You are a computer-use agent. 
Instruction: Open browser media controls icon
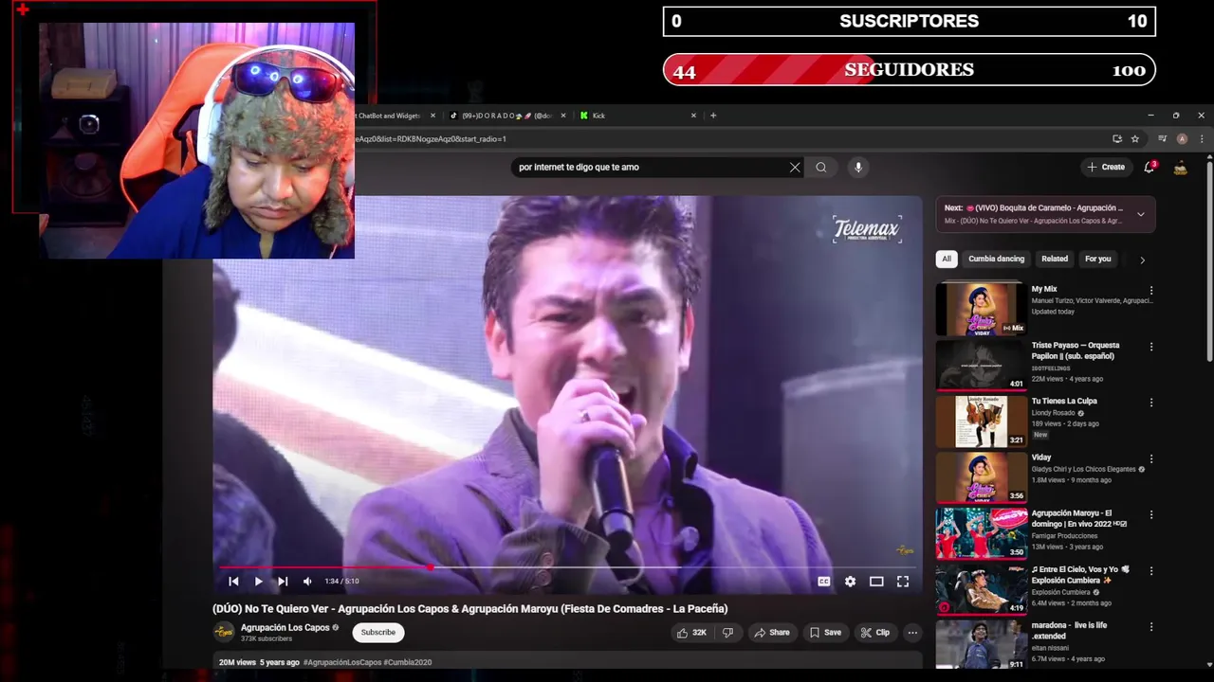coord(1162,139)
